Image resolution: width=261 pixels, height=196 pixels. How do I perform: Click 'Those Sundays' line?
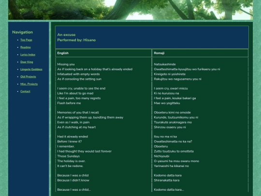click(69, 156)
